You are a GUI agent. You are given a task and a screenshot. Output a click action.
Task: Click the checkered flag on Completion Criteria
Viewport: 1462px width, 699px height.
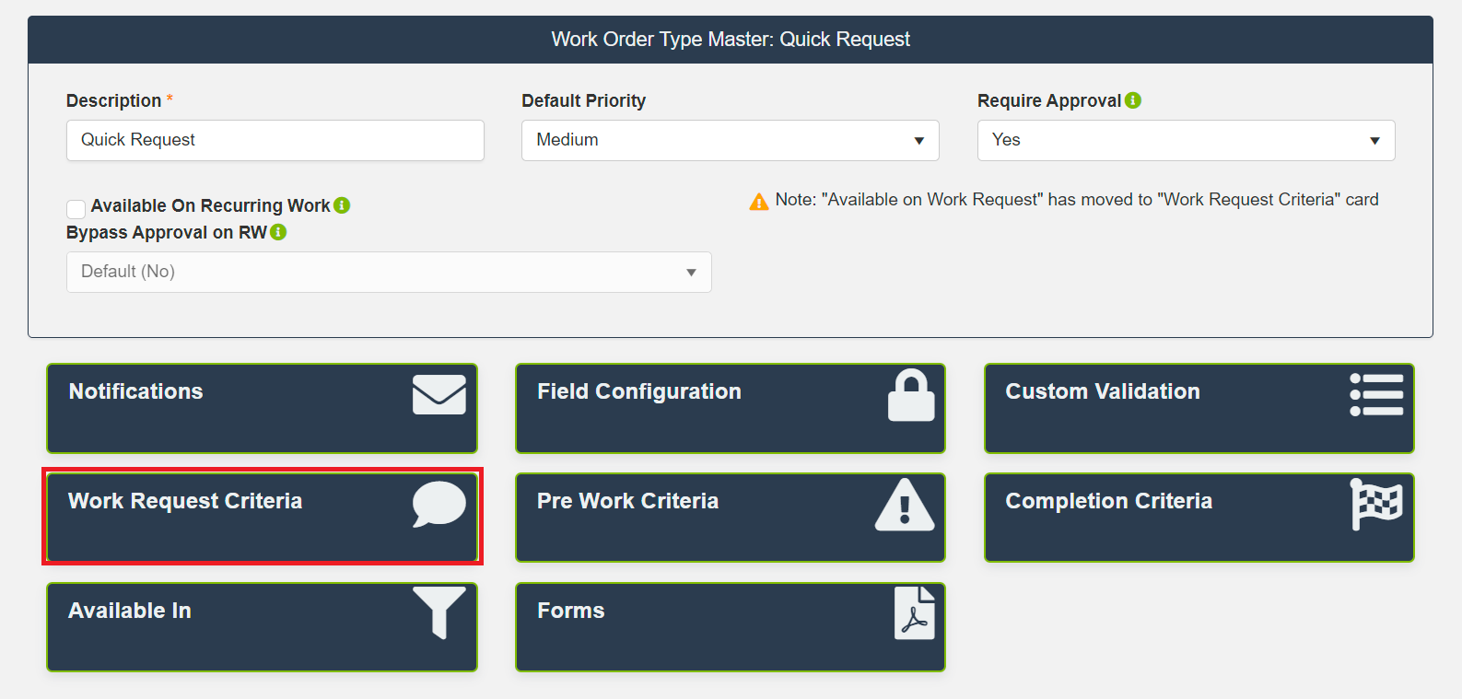pyautogui.click(x=1376, y=504)
